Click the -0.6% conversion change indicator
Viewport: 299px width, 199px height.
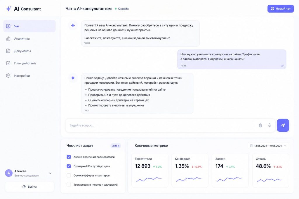click(197, 167)
